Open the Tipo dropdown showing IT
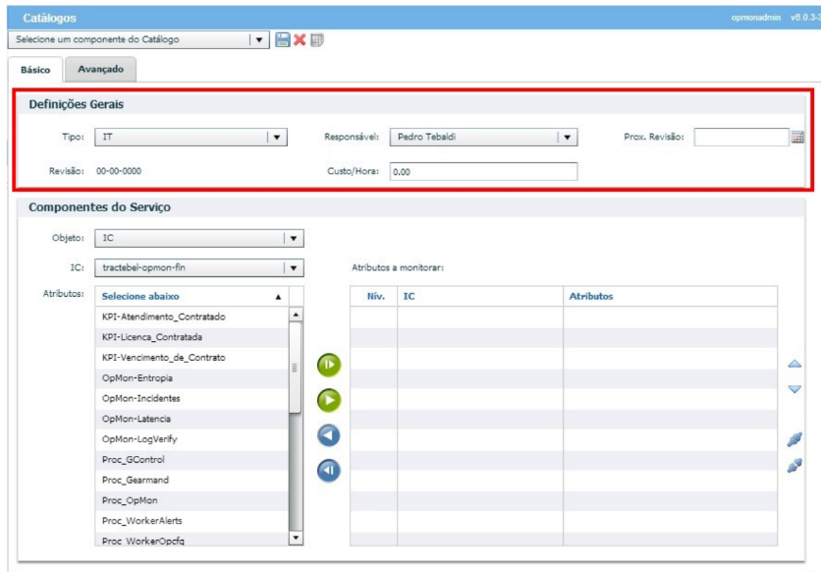The height and width of the screenshot is (575, 821). [x=277, y=138]
